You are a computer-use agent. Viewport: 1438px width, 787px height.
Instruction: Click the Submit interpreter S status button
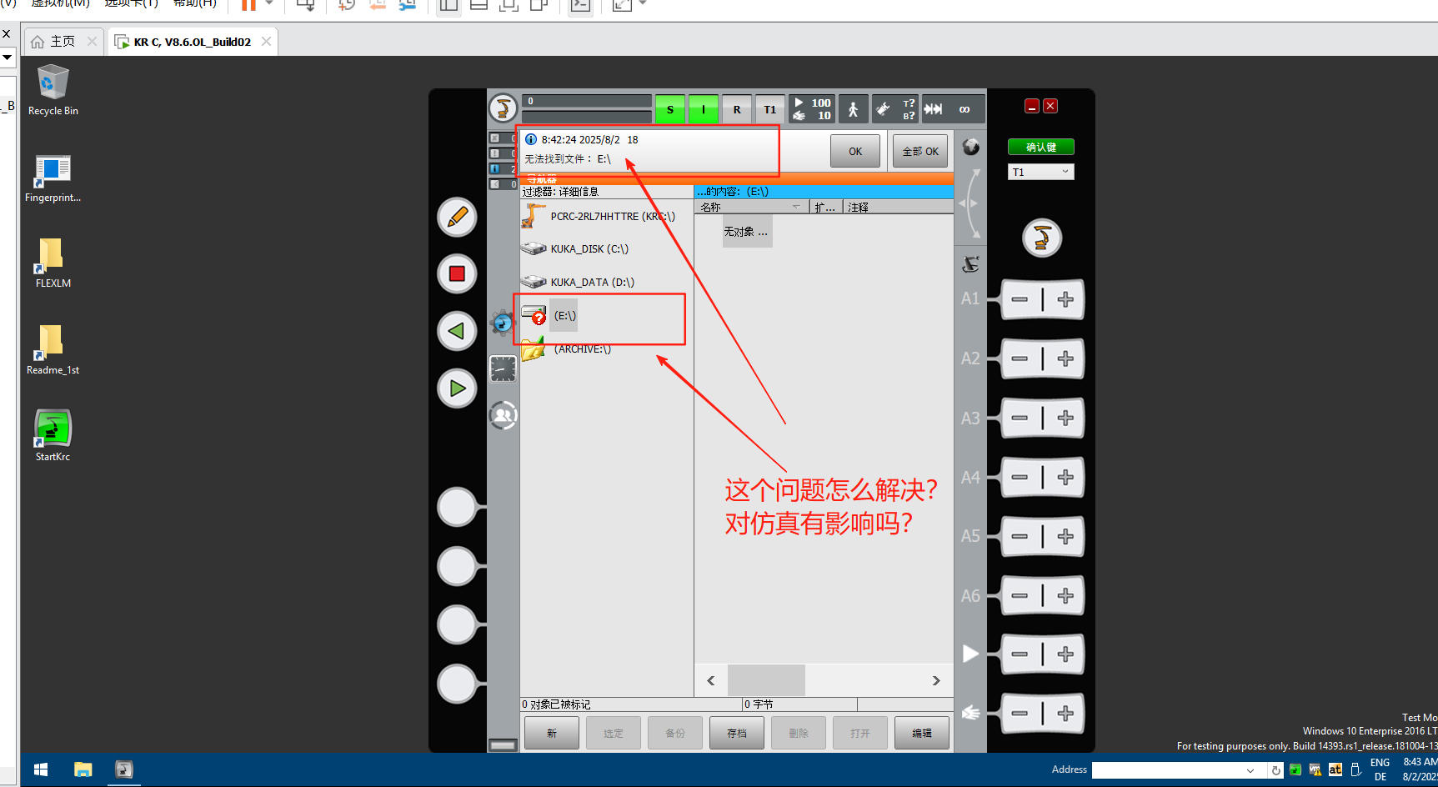point(670,109)
